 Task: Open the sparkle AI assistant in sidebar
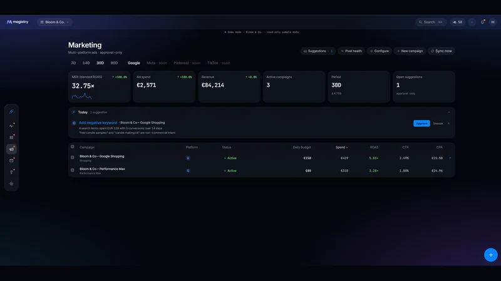tap(11, 112)
